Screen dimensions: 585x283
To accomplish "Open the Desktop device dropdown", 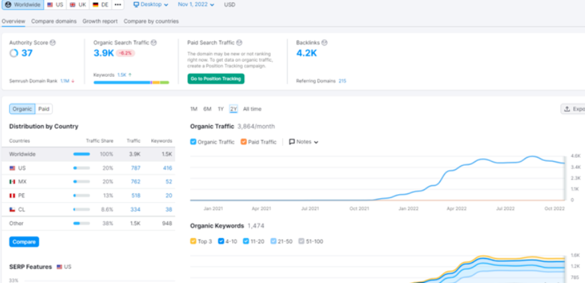I will click(x=151, y=5).
